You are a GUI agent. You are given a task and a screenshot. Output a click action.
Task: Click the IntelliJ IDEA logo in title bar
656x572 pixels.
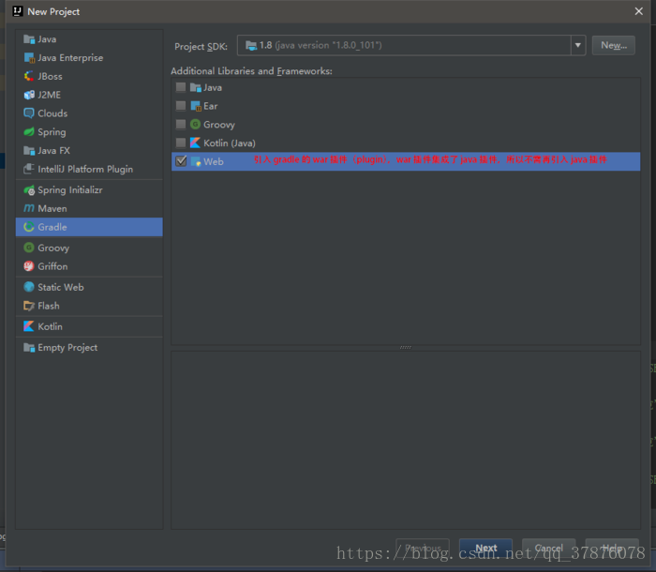coord(18,11)
